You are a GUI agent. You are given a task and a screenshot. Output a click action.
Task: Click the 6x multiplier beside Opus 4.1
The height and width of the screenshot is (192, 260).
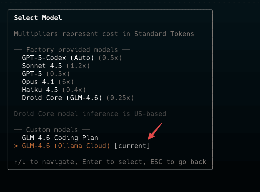click(x=66, y=82)
